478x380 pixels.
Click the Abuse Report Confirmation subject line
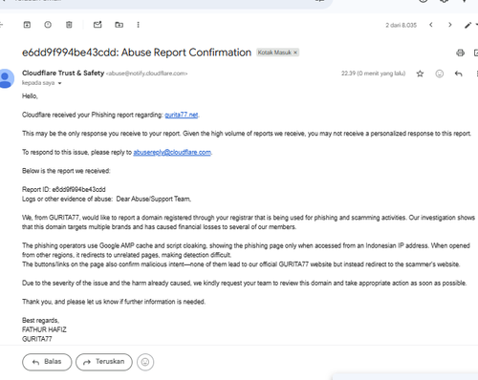click(137, 53)
